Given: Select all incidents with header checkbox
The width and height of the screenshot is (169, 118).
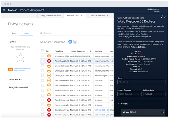Looking at the screenshot, I should (42, 51).
